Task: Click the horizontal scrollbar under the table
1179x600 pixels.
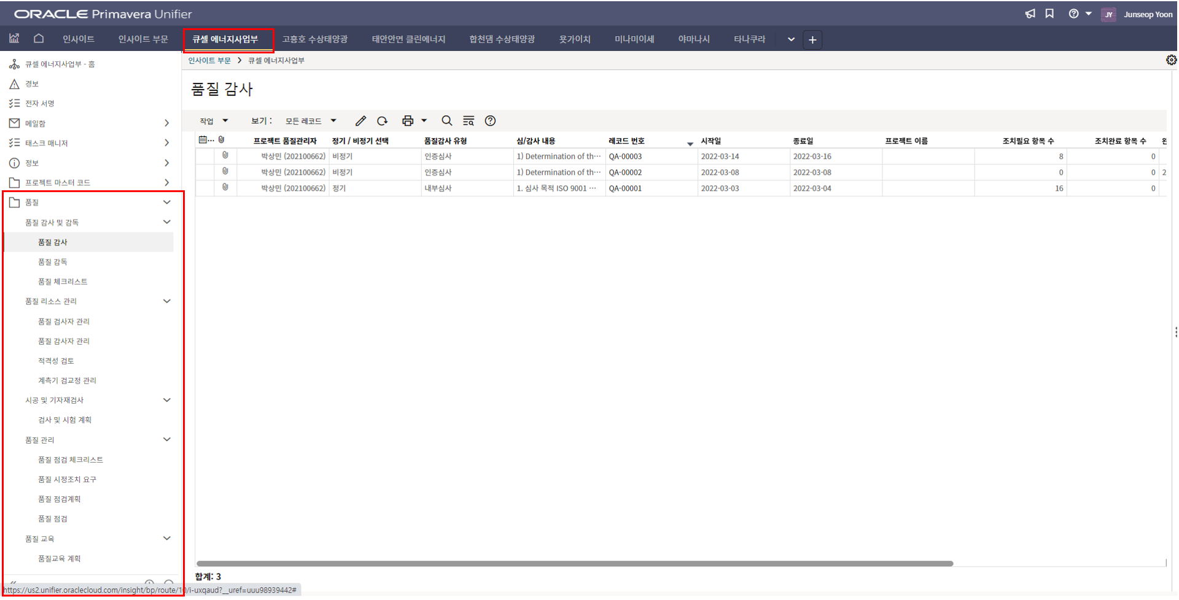Action: (x=574, y=563)
